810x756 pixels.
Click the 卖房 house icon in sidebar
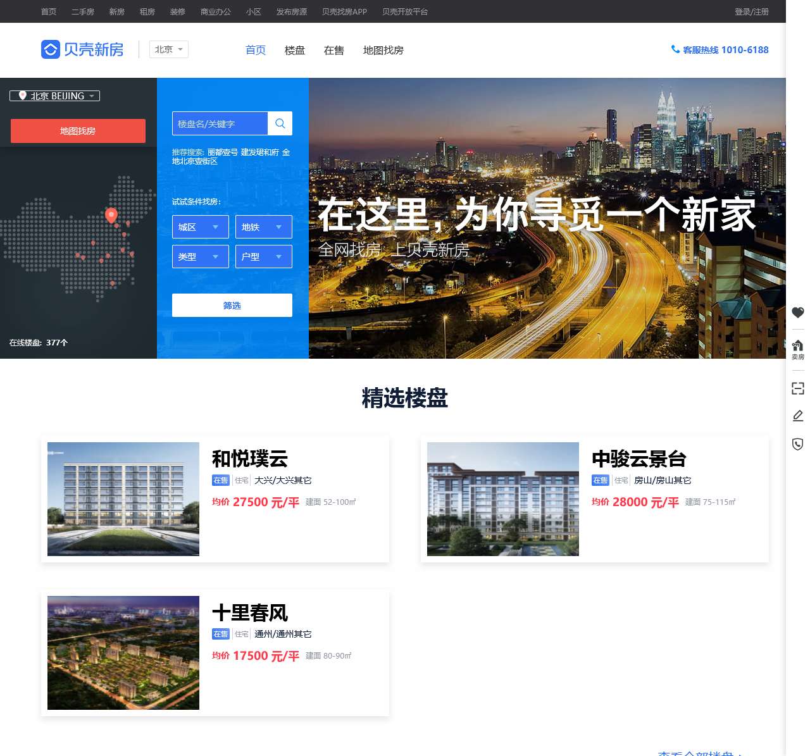[x=797, y=349]
